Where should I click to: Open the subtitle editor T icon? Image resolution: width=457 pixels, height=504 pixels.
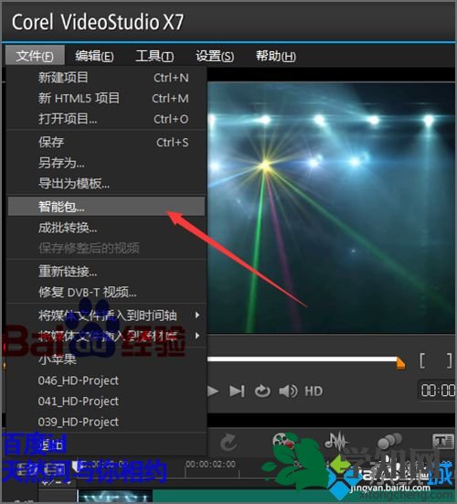coord(443,441)
